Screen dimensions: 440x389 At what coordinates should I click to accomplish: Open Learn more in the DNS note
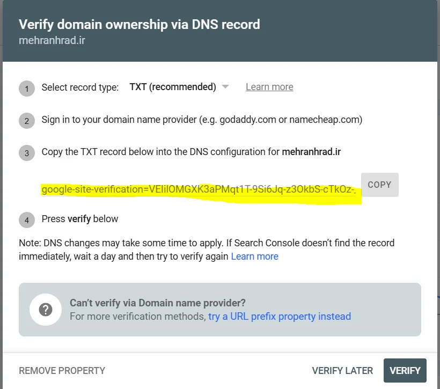(254, 256)
